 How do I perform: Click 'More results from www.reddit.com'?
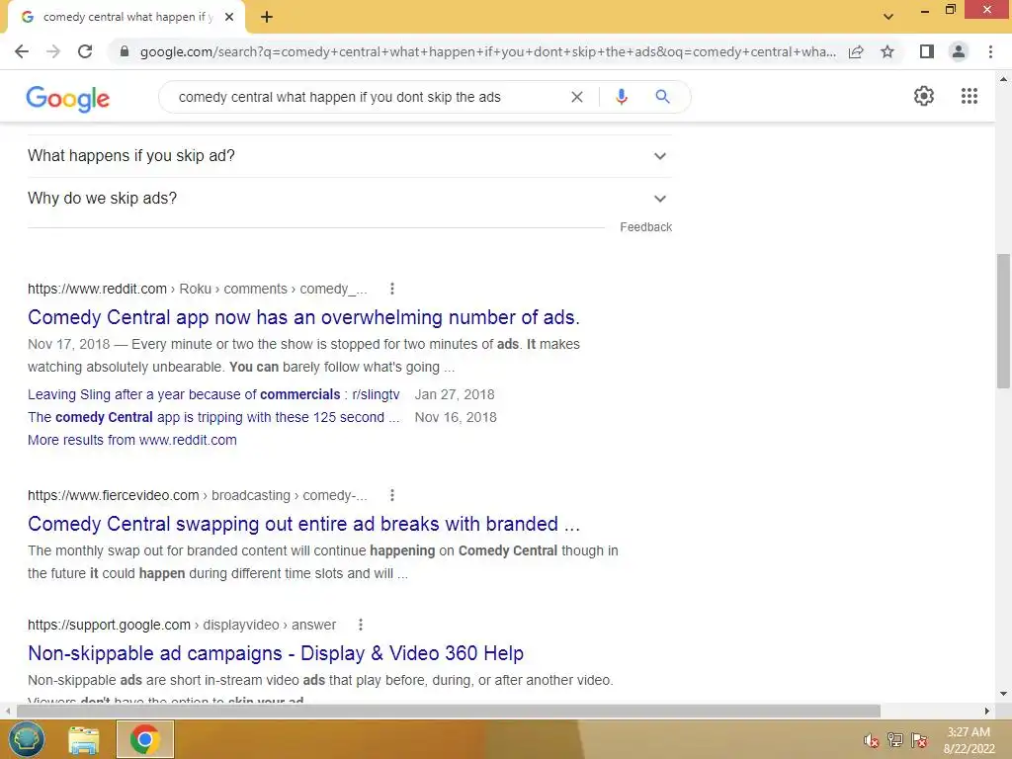pyautogui.click(x=132, y=440)
